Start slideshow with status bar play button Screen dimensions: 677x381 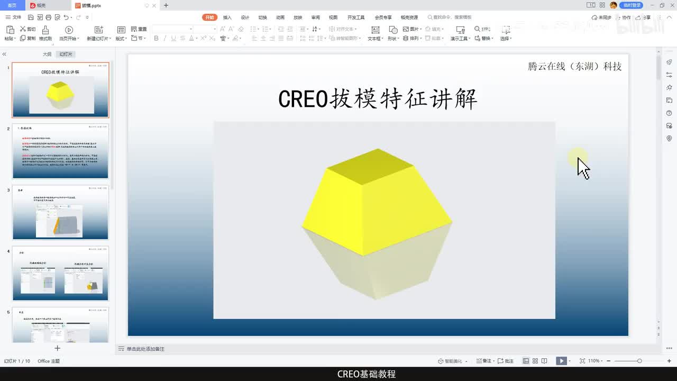pos(561,361)
